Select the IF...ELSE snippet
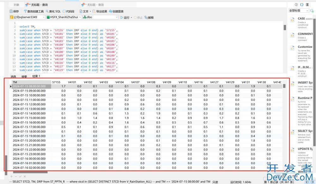This screenshot has width=316, height=184. coord(301,71)
